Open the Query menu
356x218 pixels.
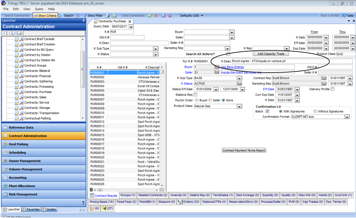(39, 9)
